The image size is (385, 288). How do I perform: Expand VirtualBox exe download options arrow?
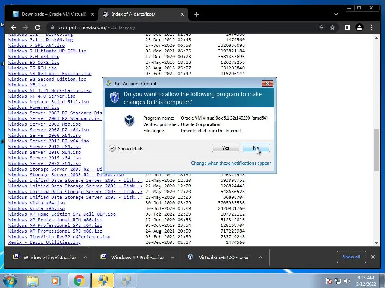click(261, 257)
